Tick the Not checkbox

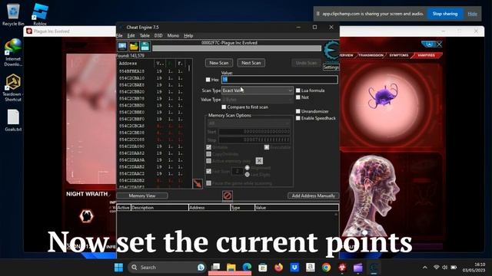298,97
